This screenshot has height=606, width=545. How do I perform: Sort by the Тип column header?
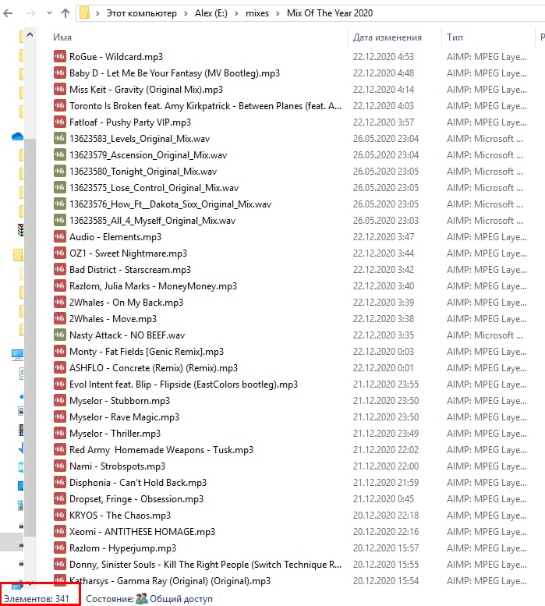455,37
